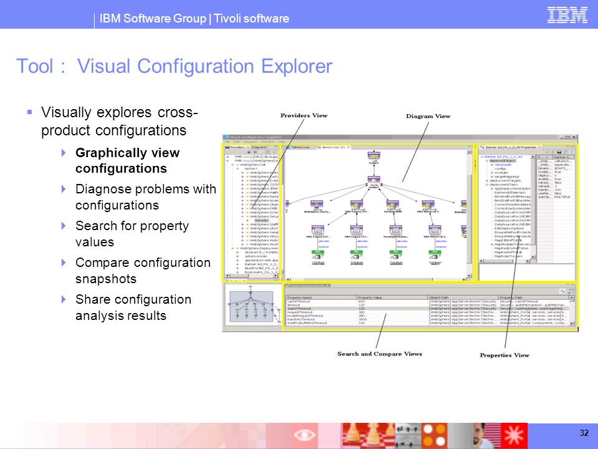Select the inactivityTimeout search result row
Image resolution: width=598 pixels, height=449 pixels.
pyautogui.click(x=427, y=319)
